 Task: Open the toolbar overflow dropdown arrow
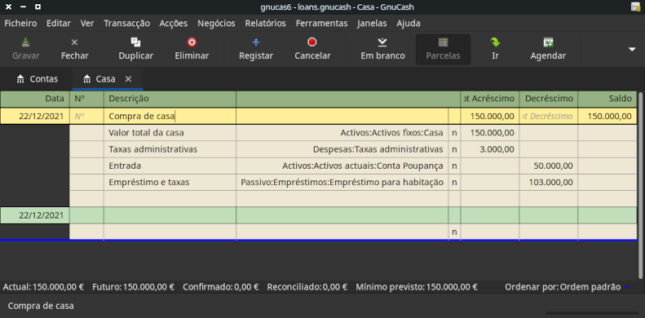coord(632,50)
